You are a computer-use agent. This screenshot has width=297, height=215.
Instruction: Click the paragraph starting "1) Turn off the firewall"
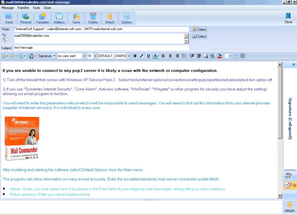coord(138,80)
